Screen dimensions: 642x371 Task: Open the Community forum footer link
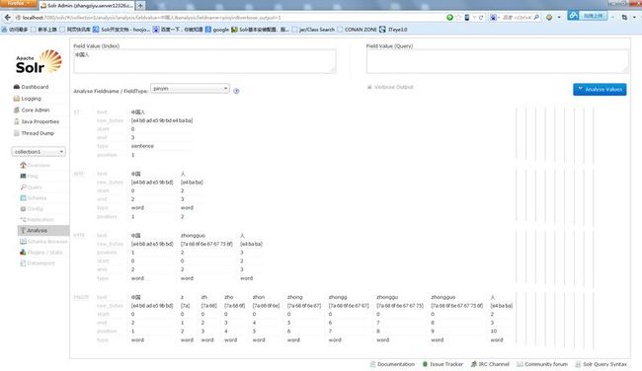[x=542, y=364]
